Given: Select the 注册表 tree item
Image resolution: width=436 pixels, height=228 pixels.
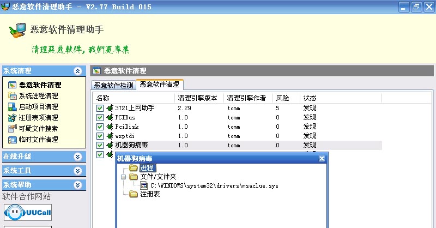Looking at the screenshot, I should (x=150, y=194).
